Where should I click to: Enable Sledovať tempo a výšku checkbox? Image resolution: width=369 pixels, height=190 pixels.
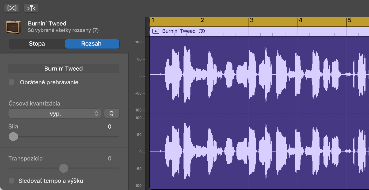coord(12,181)
